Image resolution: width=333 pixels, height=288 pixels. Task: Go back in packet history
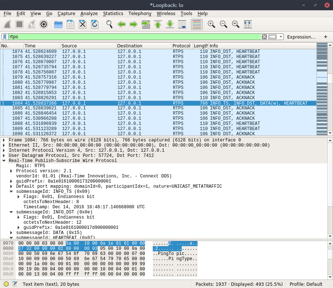[122, 24]
